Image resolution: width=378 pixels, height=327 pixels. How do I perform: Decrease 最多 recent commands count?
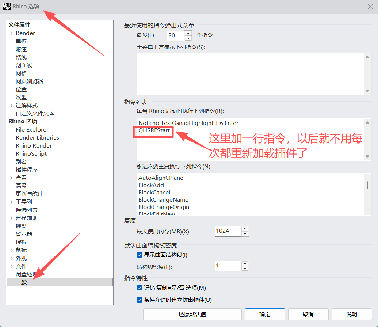[188, 38]
